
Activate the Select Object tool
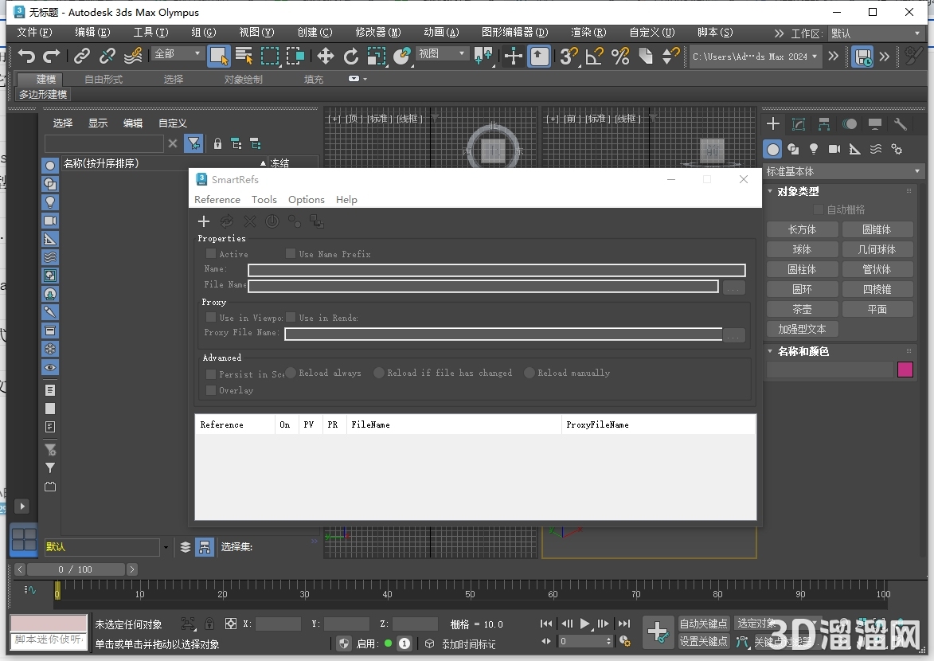click(x=219, y=56)
